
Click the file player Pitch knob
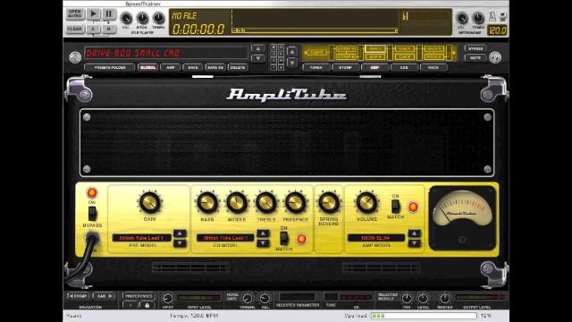pos(142,18)
